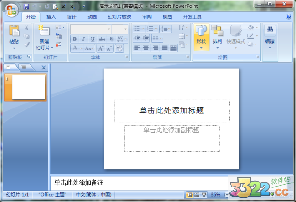Click the 粘贴 paste button
This screenshot has height=202, width=296.
(14, 36)
